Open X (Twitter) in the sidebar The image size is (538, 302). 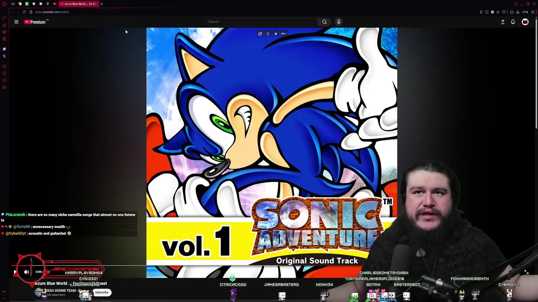pos(4,56)
